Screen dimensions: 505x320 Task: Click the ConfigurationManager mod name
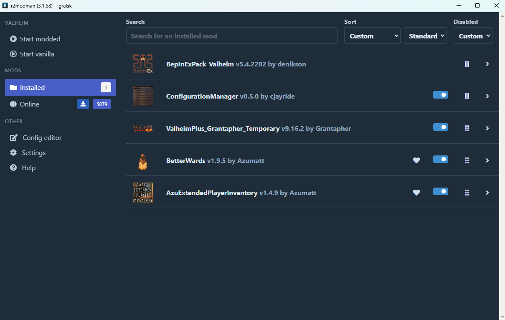coord(202,96)
